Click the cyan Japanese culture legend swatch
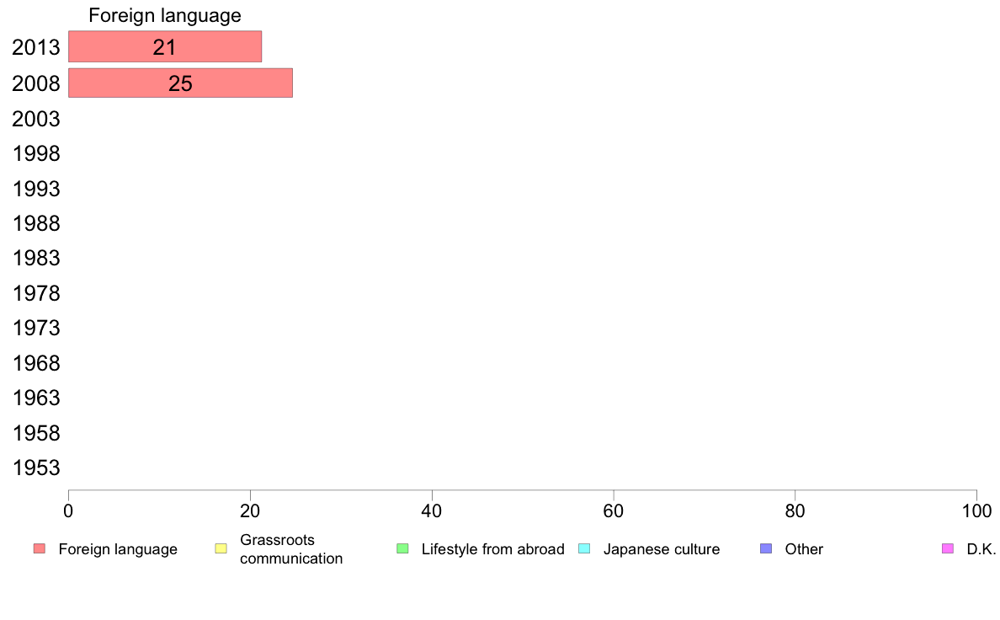Image resolution: width=1000 pixels, height=620 pixels. (x=584, y=549)
